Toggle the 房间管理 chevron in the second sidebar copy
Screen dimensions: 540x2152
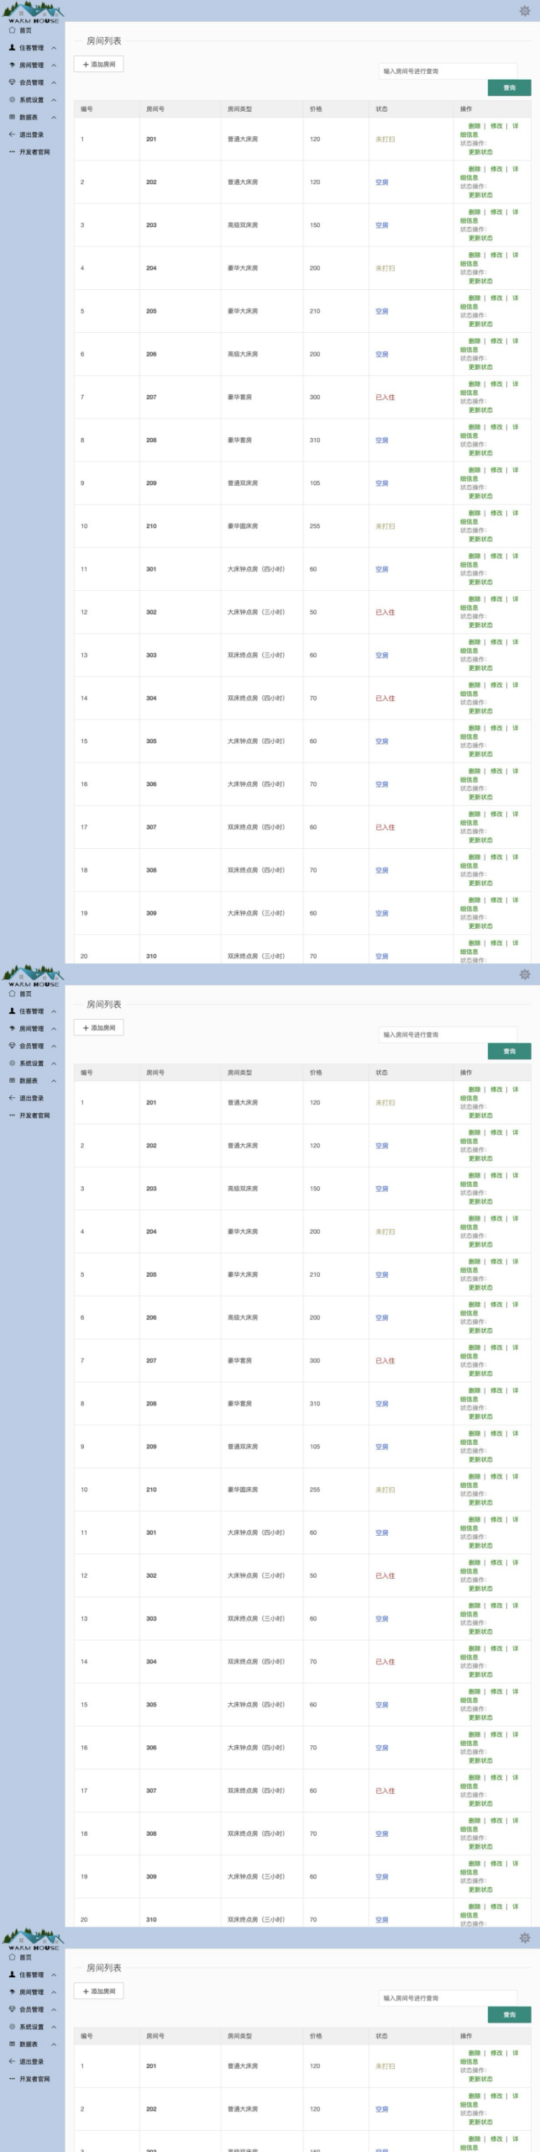54,1028
